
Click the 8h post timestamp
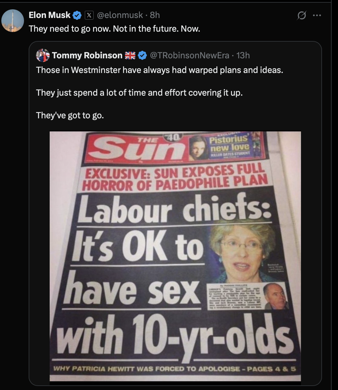coord(155,15)
